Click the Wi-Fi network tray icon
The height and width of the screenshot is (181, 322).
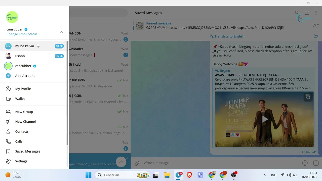point(283,175)
